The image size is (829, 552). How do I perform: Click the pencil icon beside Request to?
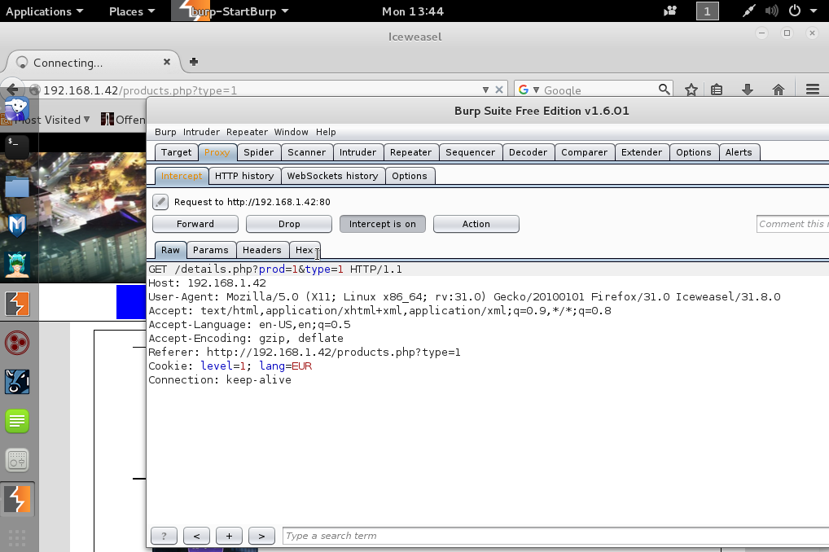pos(160,202)
